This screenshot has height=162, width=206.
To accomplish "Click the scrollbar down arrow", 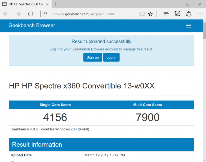I will coord(204,160).
